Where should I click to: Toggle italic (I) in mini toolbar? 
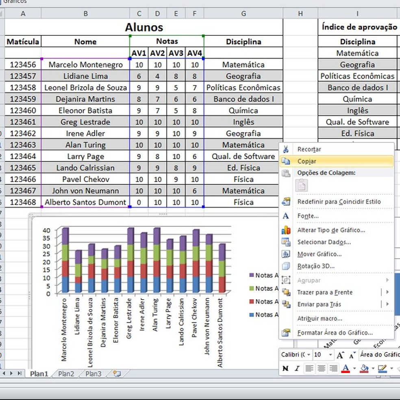tap(297, 368)
